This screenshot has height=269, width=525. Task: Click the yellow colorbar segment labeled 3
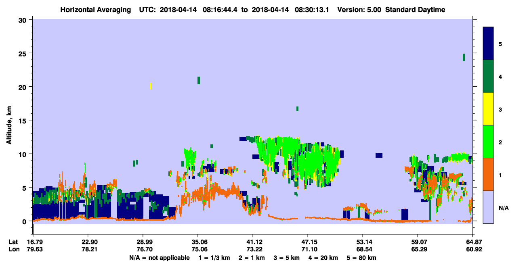[x=488, y=109]
